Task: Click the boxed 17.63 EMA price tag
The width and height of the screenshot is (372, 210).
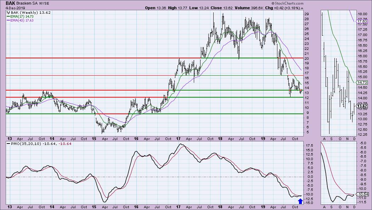Action: pyautogui.click(x=362, y=21)
